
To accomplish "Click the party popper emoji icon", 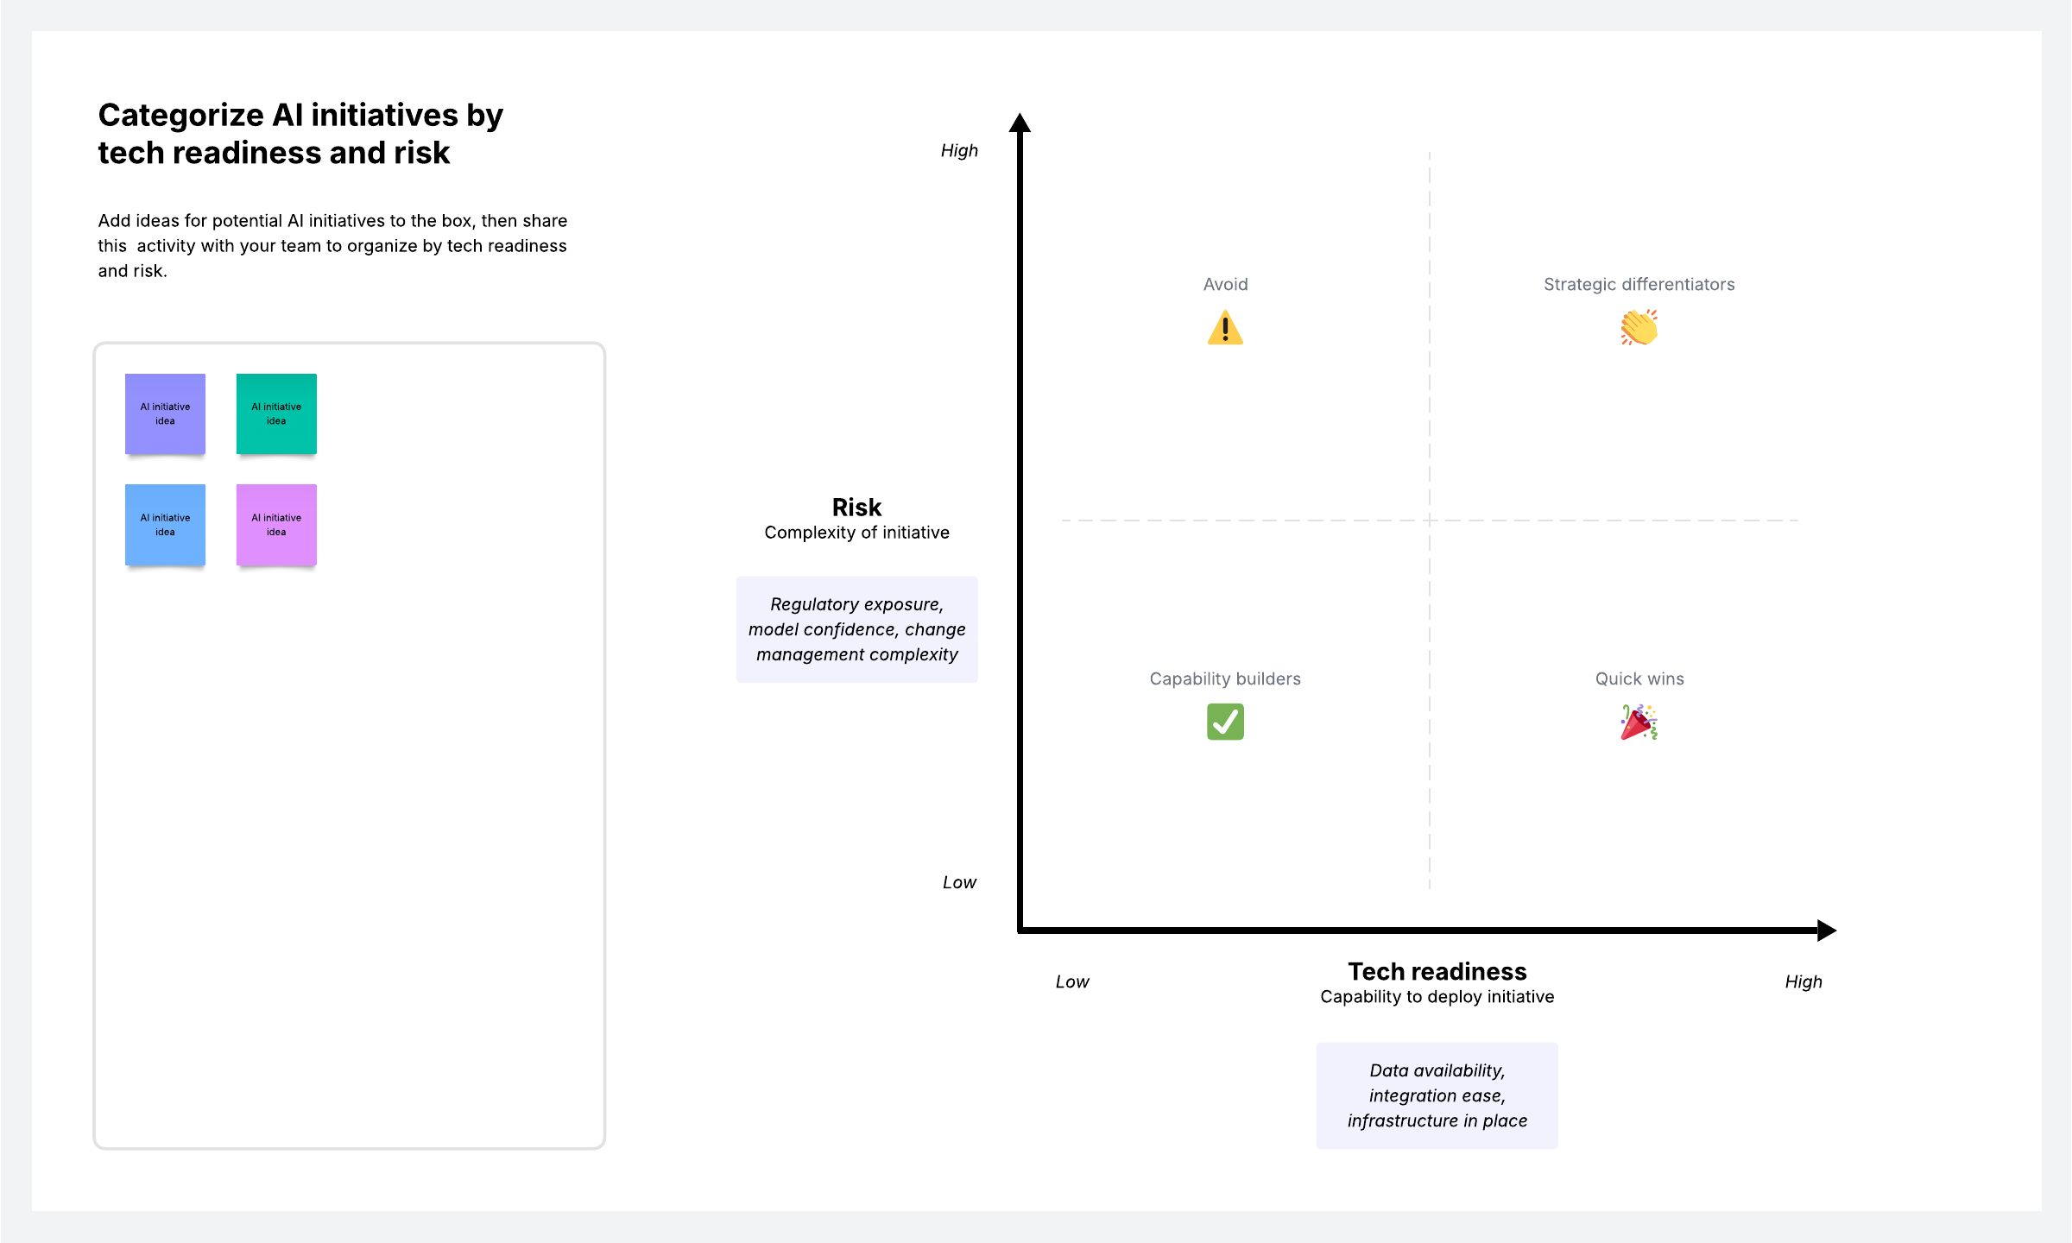I will 1639,722.
